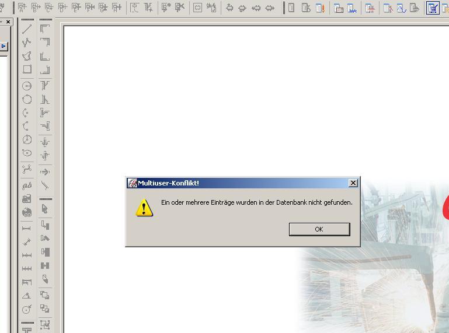Close the left side panel

[x=8, y=22]
